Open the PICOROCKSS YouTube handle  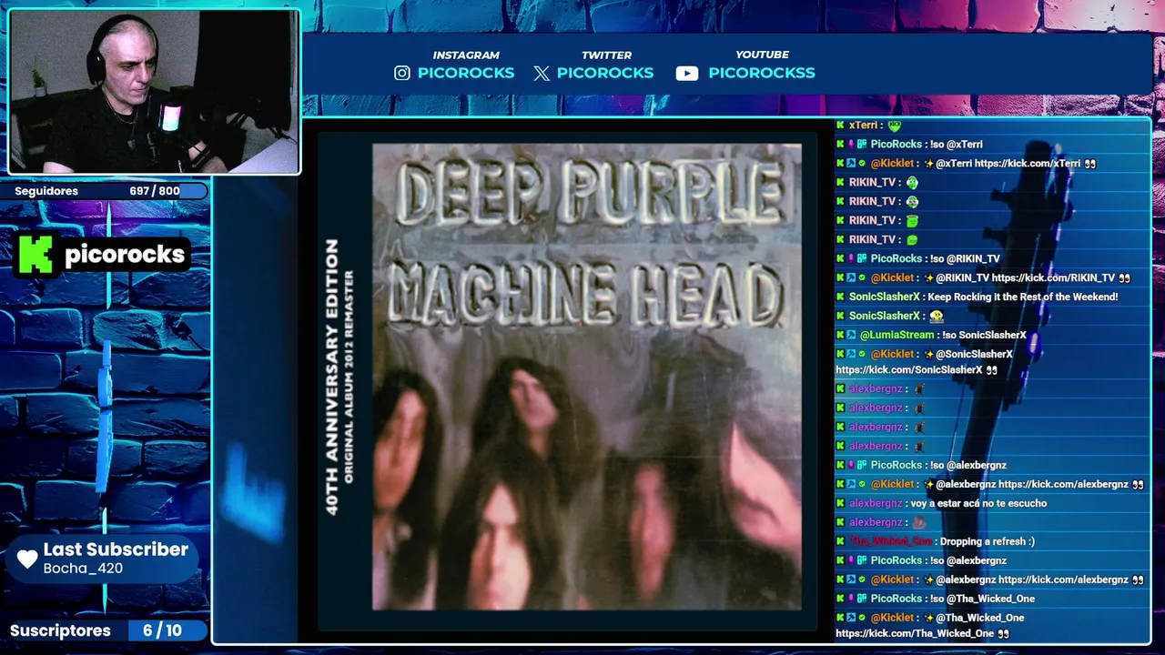pyautogui.click(x=762, y=73)
